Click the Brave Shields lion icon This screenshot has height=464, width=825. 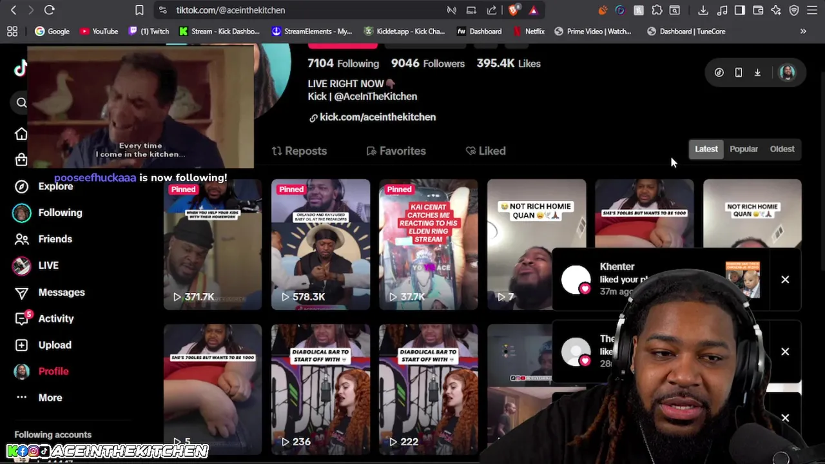point(514,10)
